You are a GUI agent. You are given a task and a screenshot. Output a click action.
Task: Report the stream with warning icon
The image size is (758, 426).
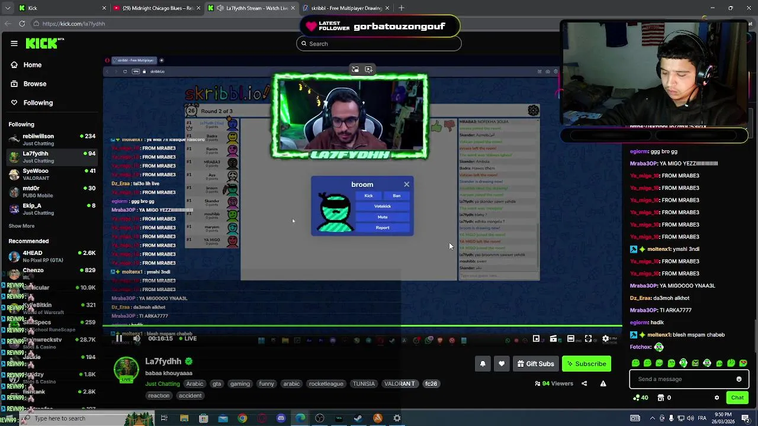click(x=603, y=383)
